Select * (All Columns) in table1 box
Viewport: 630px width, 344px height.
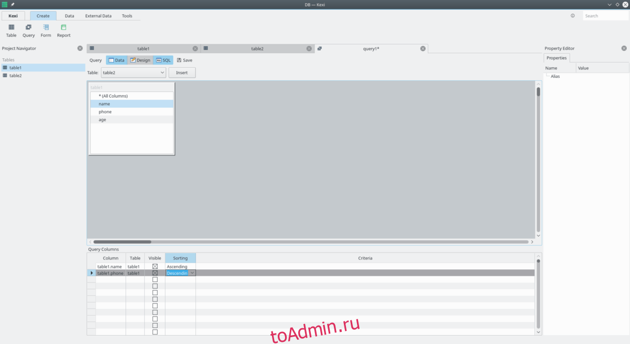[x=132, y=96]
